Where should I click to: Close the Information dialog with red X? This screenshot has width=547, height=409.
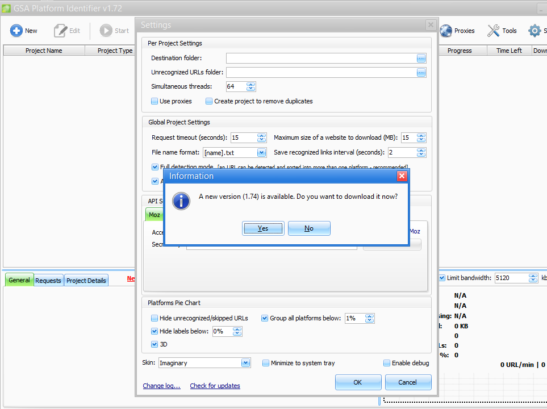tap(402, 176)
